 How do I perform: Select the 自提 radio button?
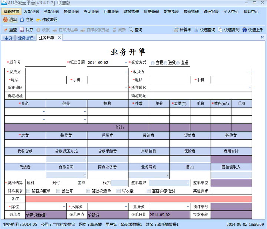[152, 63]
